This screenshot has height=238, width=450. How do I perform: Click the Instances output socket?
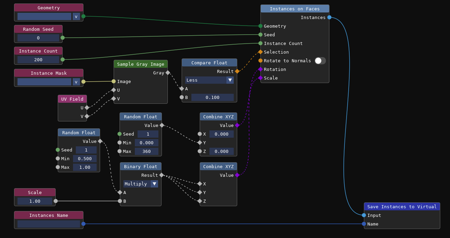point(329,17)
